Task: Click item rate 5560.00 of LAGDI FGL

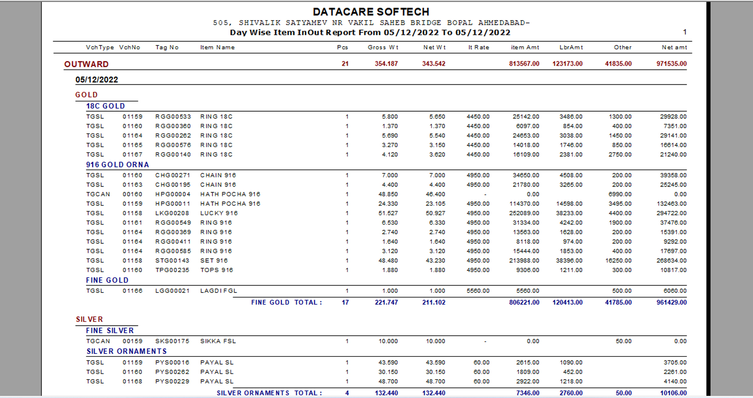Action: click(x=478, y=291)
